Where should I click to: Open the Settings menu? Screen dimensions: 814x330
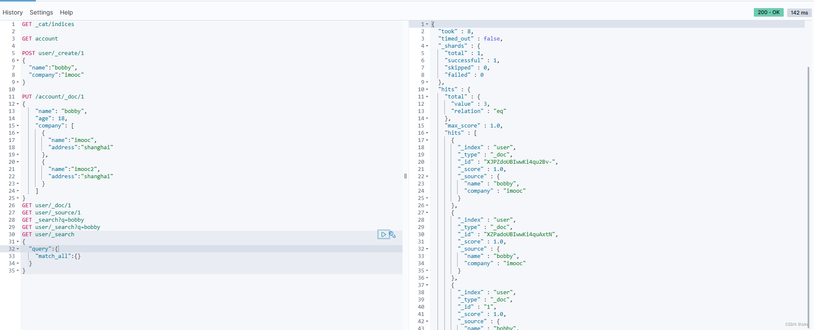click(41, 12)
